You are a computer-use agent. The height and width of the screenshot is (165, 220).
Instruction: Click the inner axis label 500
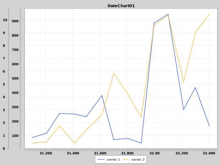pos(15,78)
